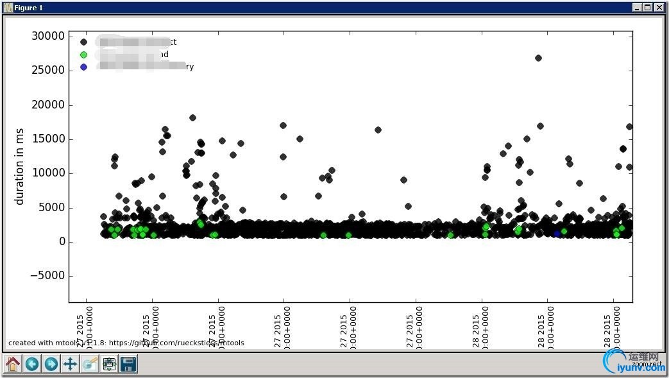
Task: Click the 30000 y-axis tick label
Action: [48, 37]
